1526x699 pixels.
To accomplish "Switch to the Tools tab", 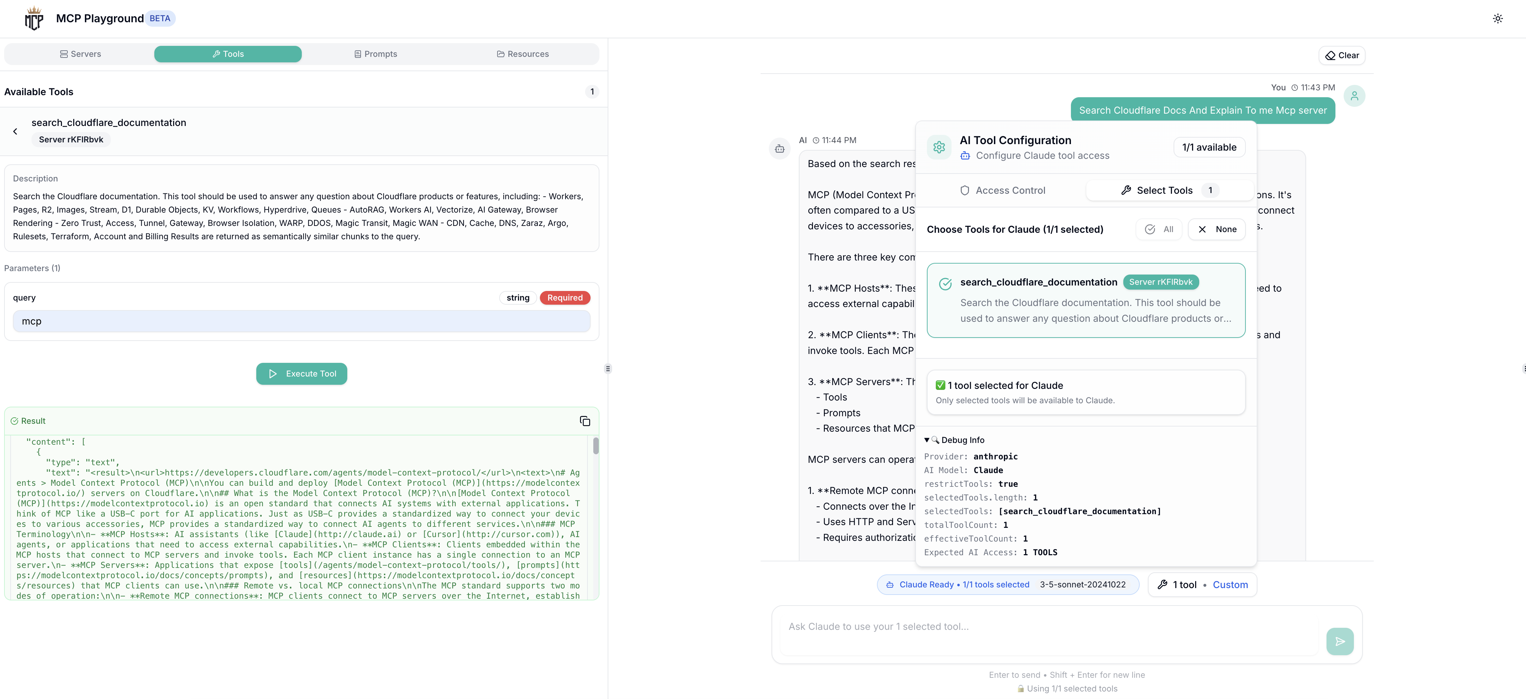I will click(228, 54).
